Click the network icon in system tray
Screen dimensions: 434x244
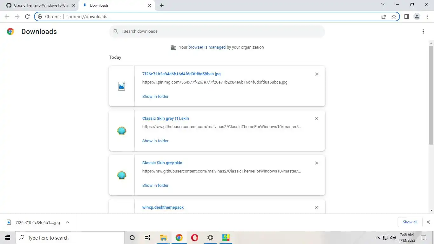385,238
